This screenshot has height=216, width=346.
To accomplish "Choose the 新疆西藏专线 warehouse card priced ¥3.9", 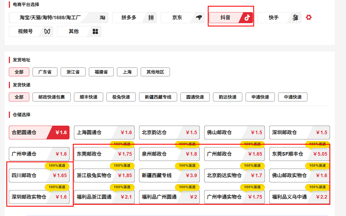I will [x=169, y=175].
